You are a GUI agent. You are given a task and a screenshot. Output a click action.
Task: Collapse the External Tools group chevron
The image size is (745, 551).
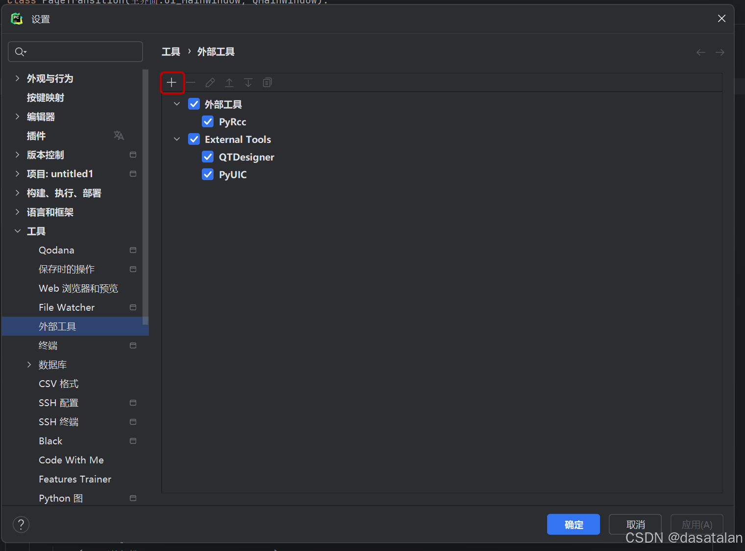[177, 139]
